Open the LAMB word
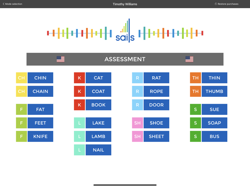Image resolution: width=250 pixels, height=187 pixels. click(98, 136)
